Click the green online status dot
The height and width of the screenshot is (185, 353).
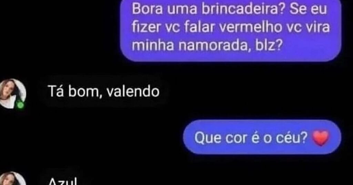click(20, 105)
